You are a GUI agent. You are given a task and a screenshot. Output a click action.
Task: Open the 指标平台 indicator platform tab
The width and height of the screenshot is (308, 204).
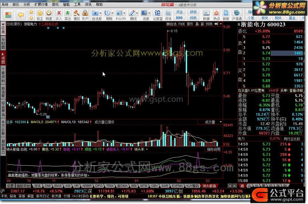[23, 186]
